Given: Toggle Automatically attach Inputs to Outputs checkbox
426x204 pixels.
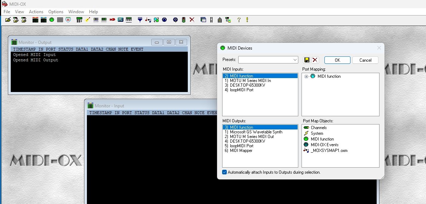Looking at the screenshot, I should tap(224, 172).
